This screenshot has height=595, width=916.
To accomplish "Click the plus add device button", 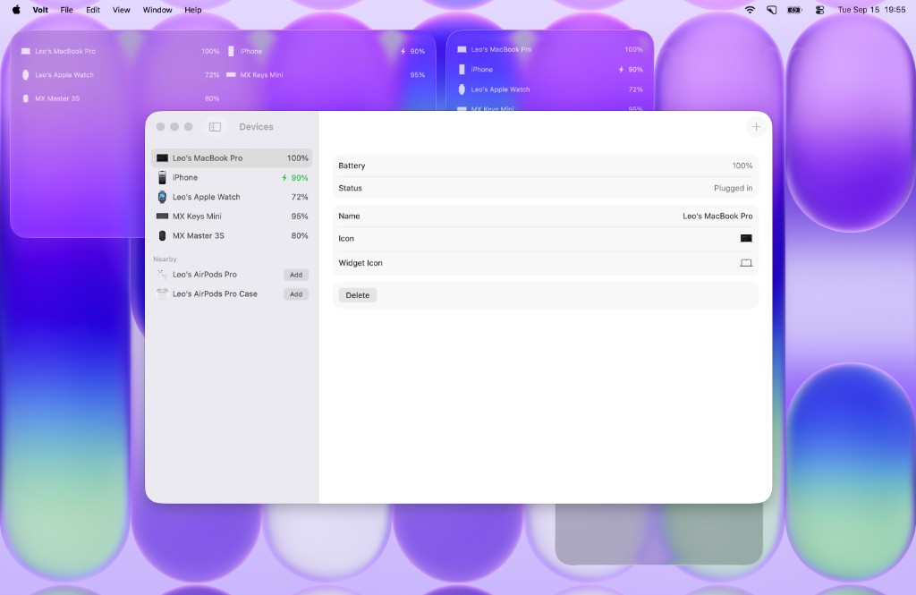I will (756, 127).
